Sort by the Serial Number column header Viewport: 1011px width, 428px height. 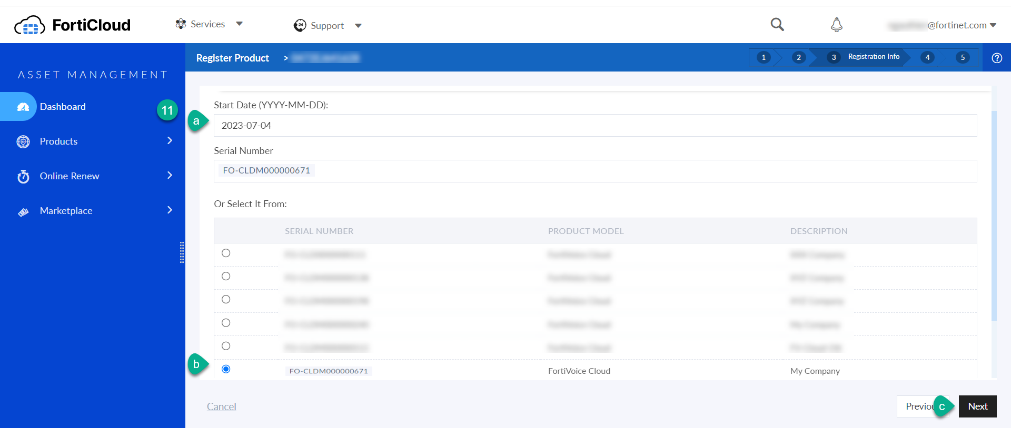tap(319, 231)
